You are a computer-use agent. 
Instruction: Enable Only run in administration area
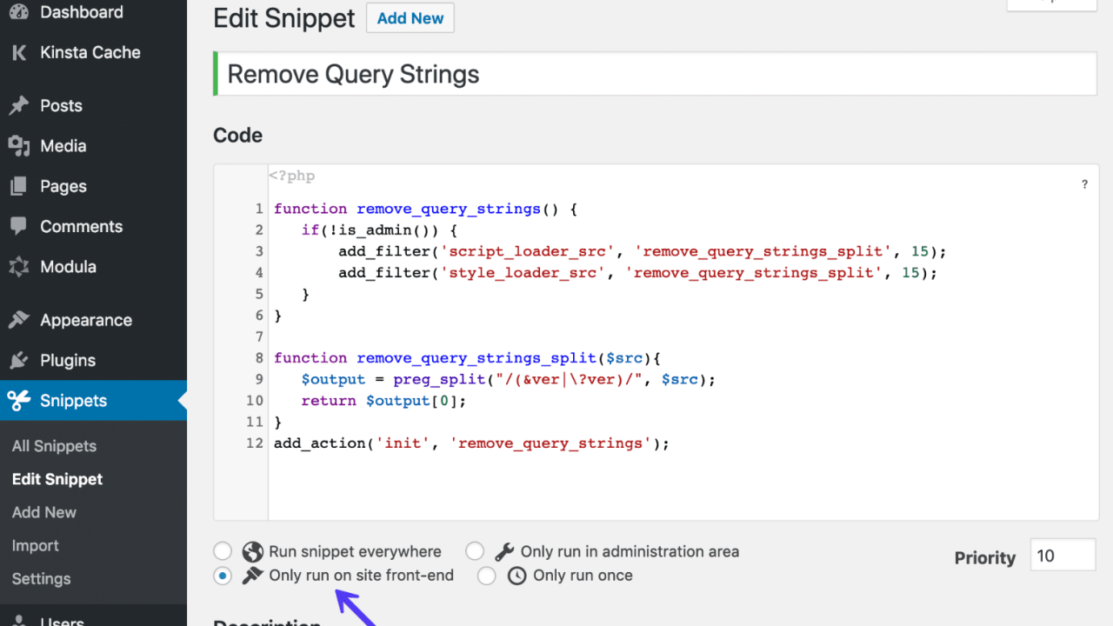click(475, 550)
